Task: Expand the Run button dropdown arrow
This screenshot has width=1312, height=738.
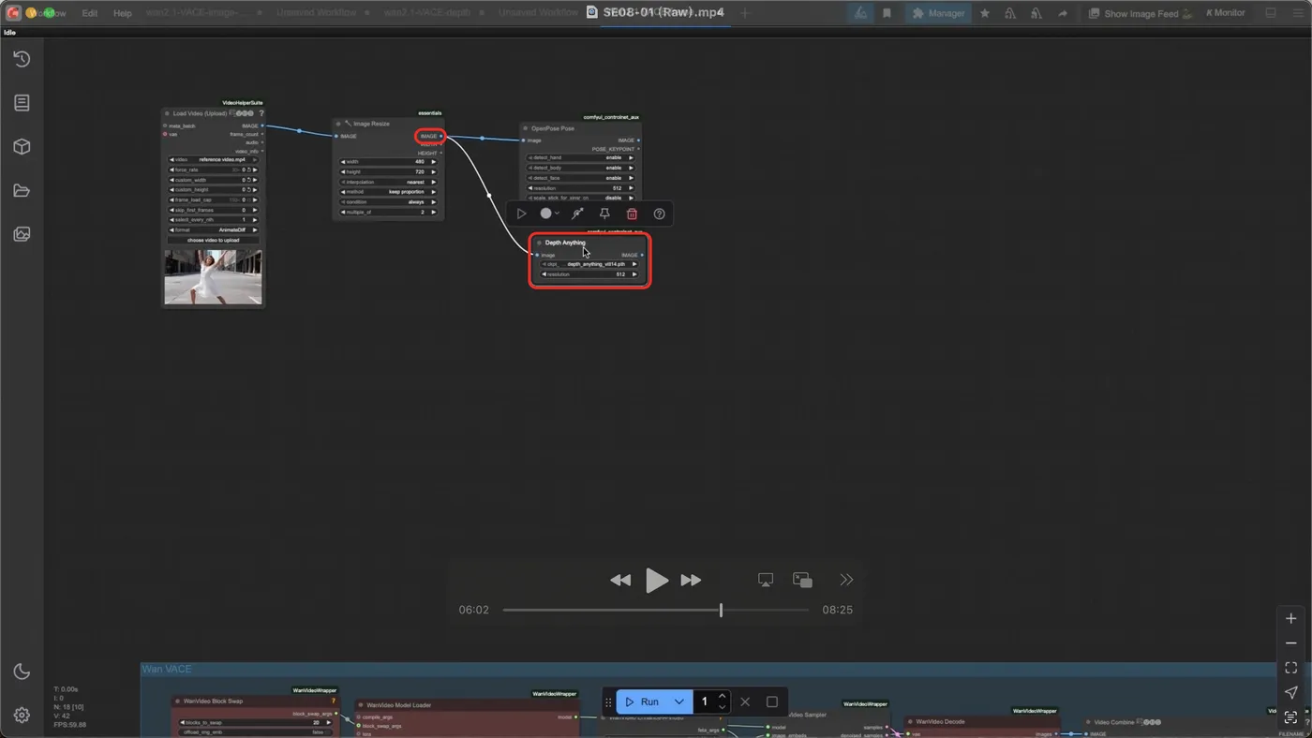Action: 678,701
